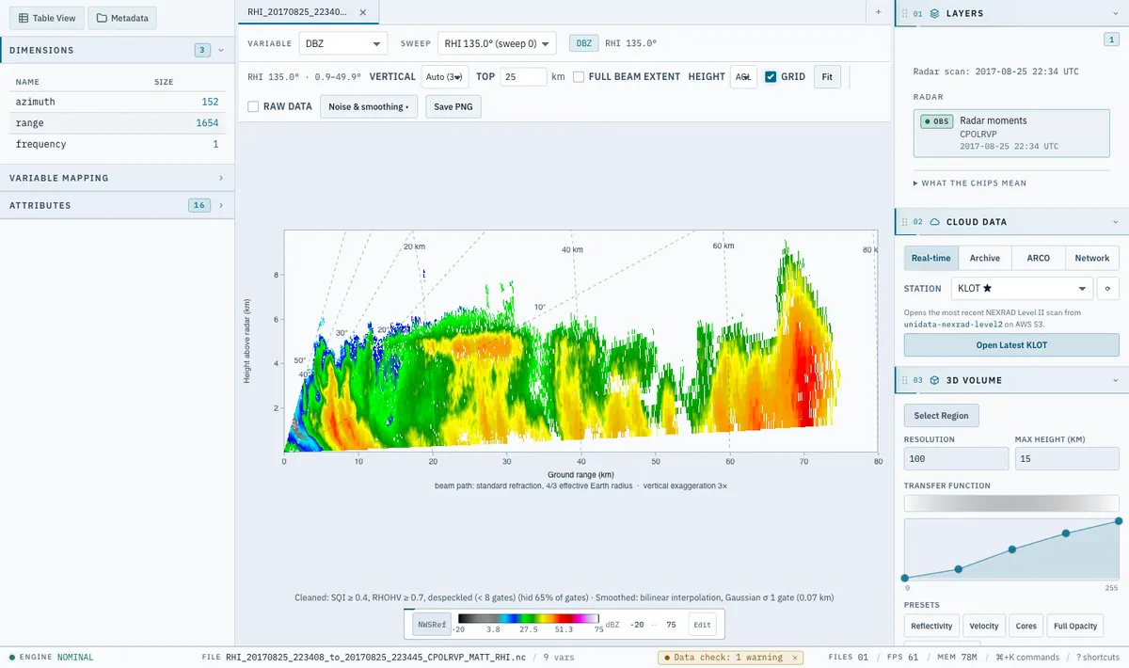Click the bottom-left transfer function control point

point(905,578)
